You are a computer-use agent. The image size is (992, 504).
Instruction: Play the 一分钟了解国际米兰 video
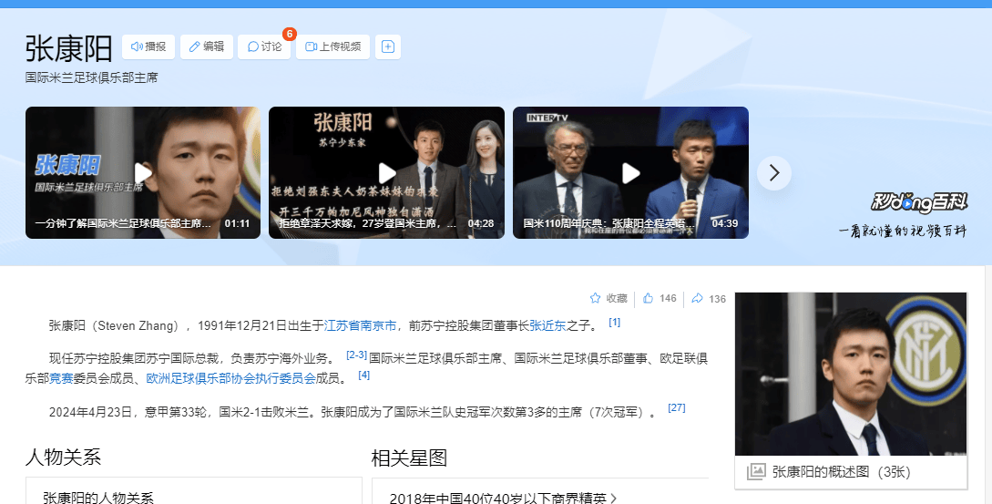tap(143, 173)
